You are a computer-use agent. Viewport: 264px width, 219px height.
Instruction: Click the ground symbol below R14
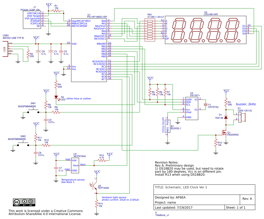tap(97, 214)
